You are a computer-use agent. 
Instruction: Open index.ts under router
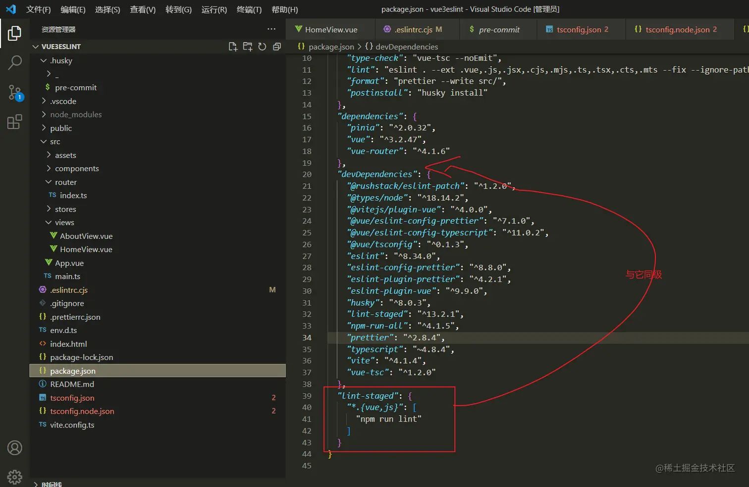pyautogui.click(x=158, y=196)
